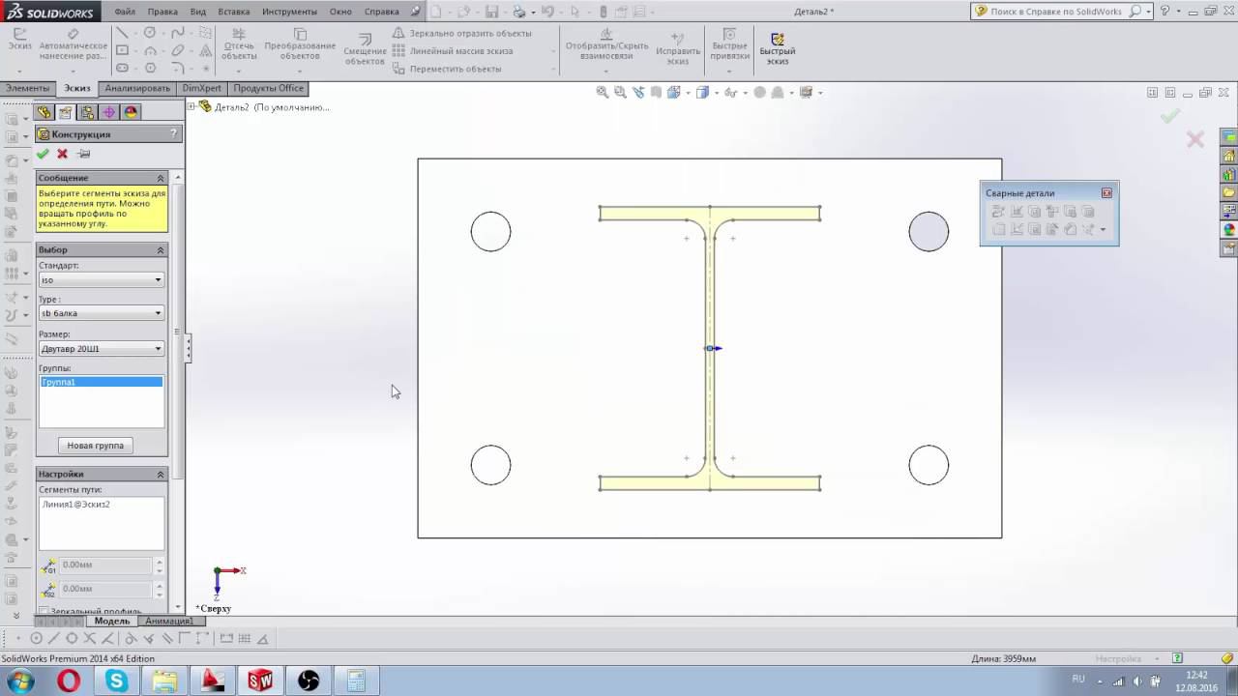Image resolution: width=1238 pixels, height=696 pixels.
Task: Open Размер dropdown showing Двутавр 20Ш1
Action: (102, 349)
